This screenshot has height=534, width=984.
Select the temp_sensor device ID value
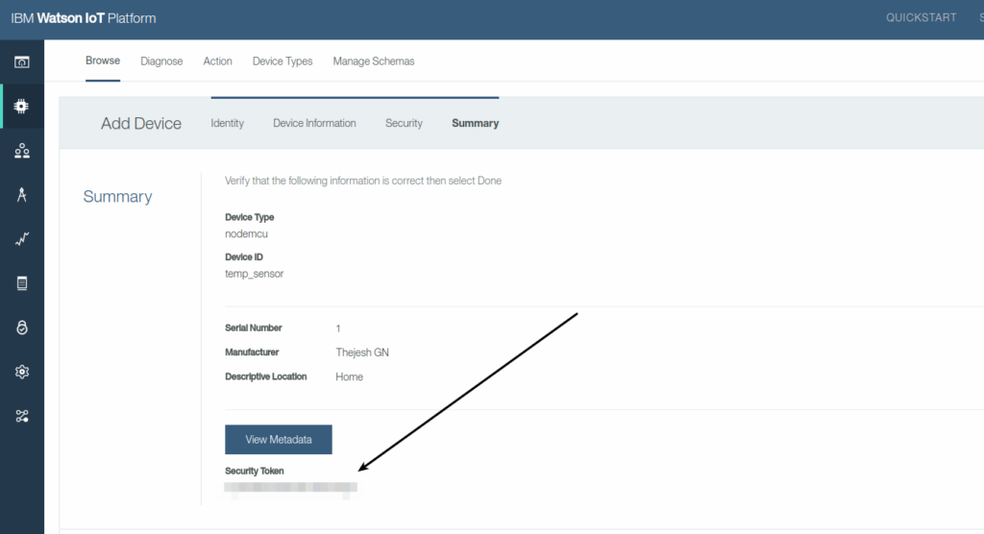point(254,274)
